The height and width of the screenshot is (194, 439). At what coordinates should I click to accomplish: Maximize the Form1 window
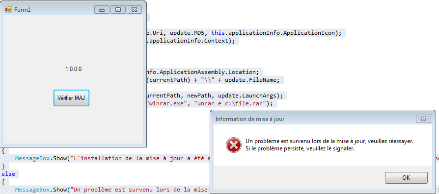[x=118, y=10]
